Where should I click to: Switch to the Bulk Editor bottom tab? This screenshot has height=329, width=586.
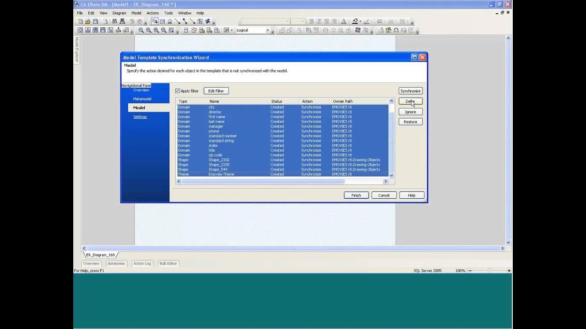[x=168, y=264]
